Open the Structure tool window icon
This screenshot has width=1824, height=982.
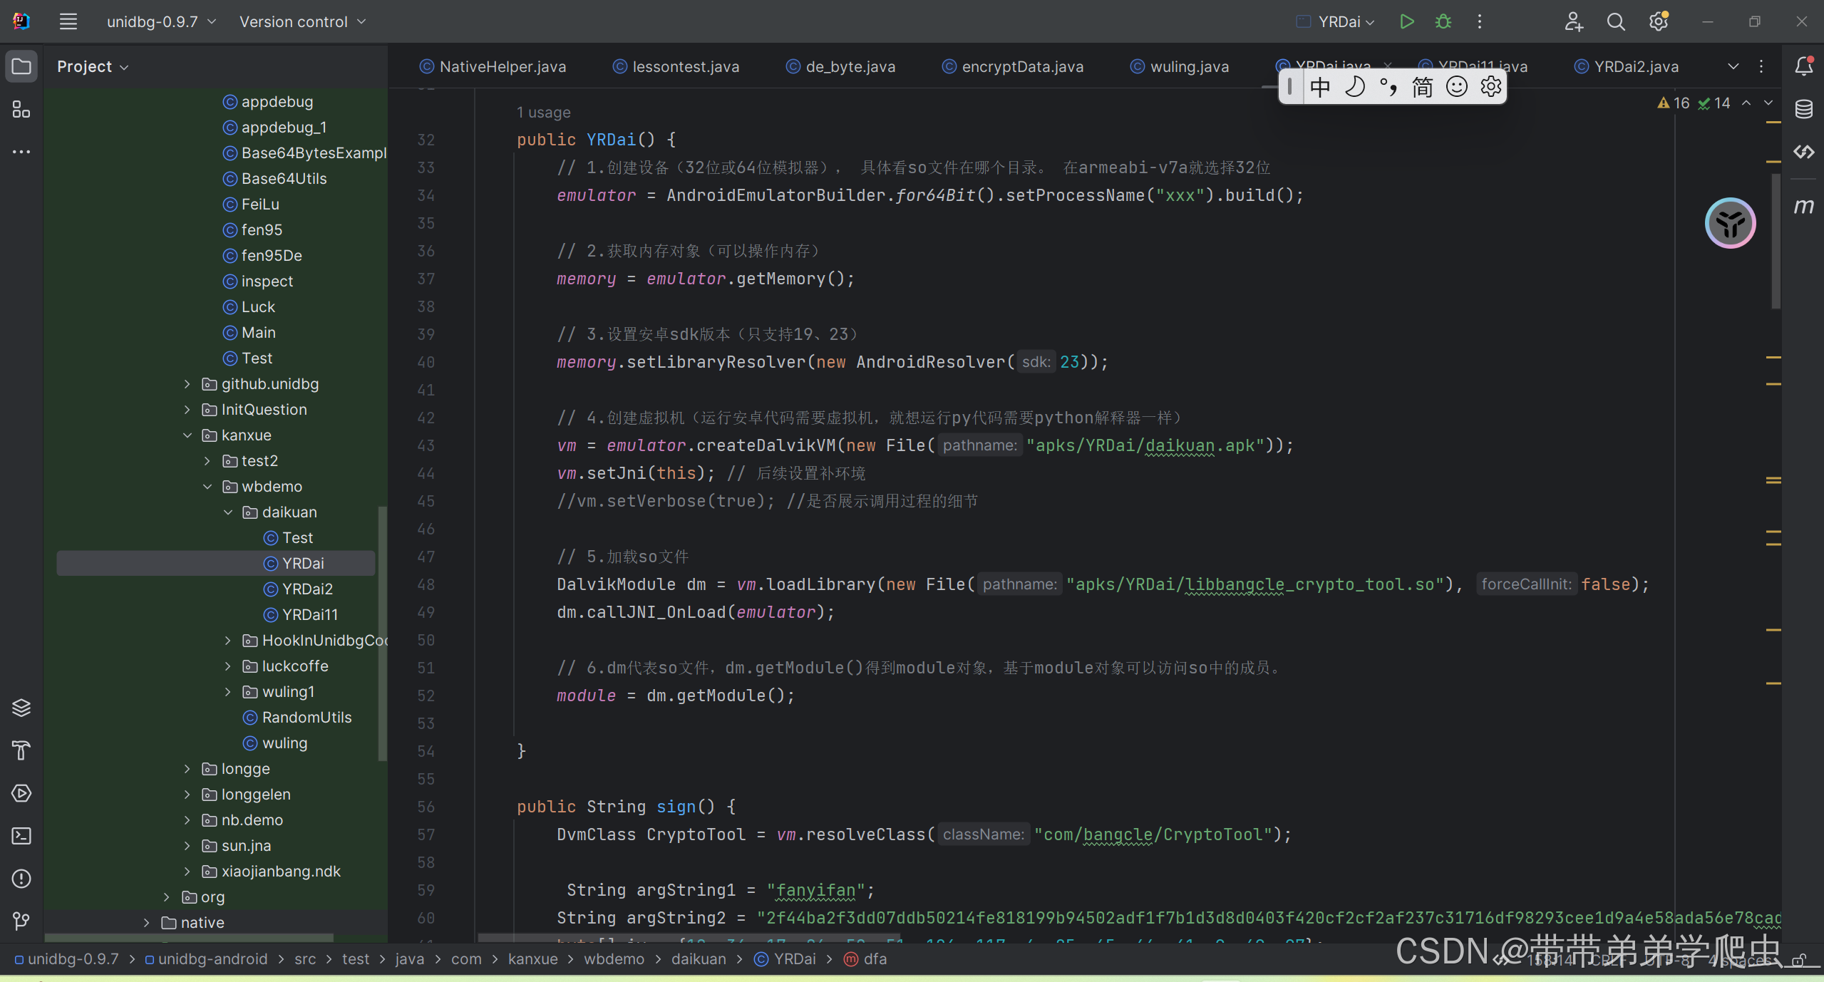tap(21, 109)
